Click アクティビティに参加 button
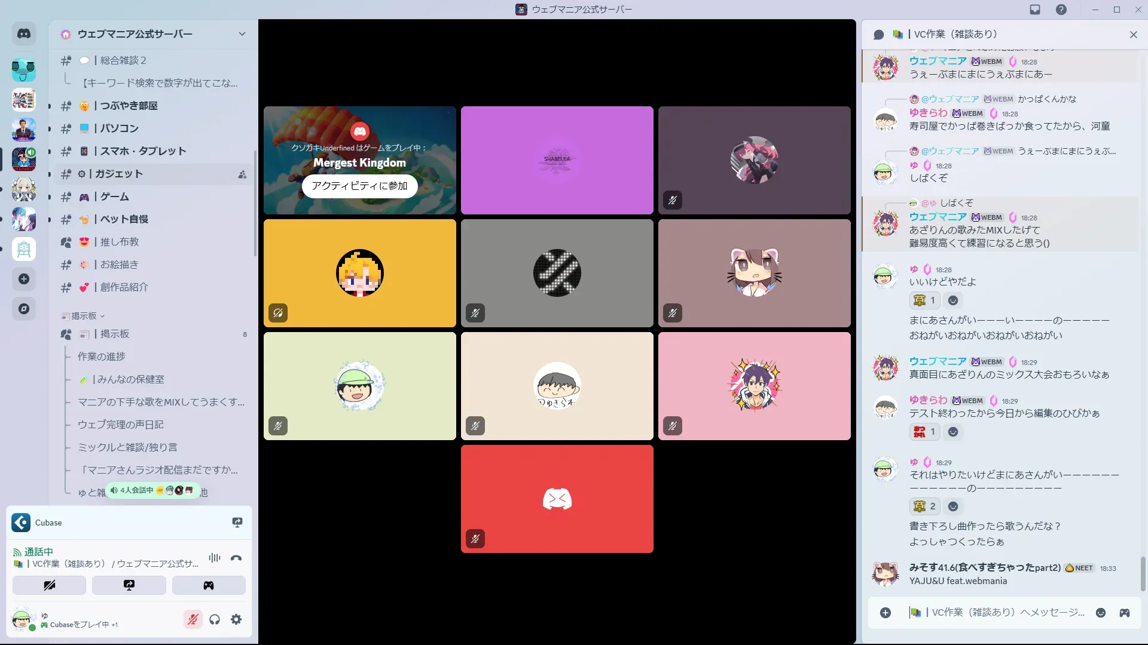Screen dimensions: 1148x645 359,186
